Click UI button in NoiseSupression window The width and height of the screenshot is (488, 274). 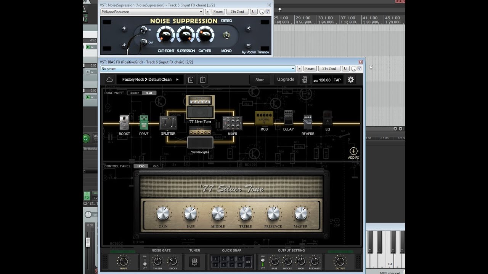(254, 12)
